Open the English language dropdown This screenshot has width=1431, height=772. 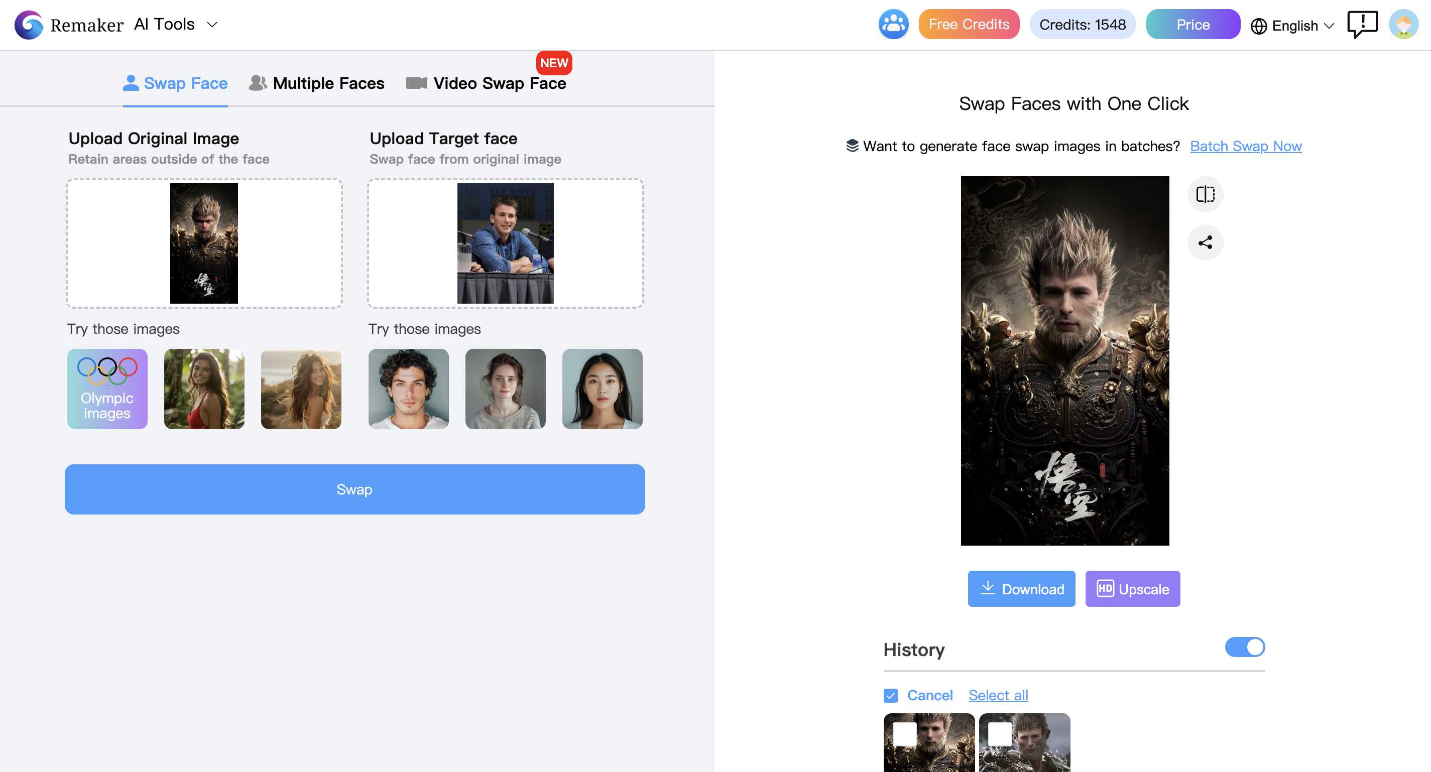pyautogui.click(x=1292, y=26)
